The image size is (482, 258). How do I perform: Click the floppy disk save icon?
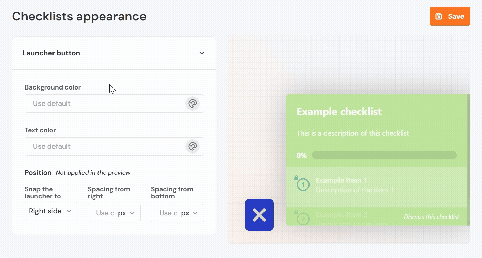(439, 16)
